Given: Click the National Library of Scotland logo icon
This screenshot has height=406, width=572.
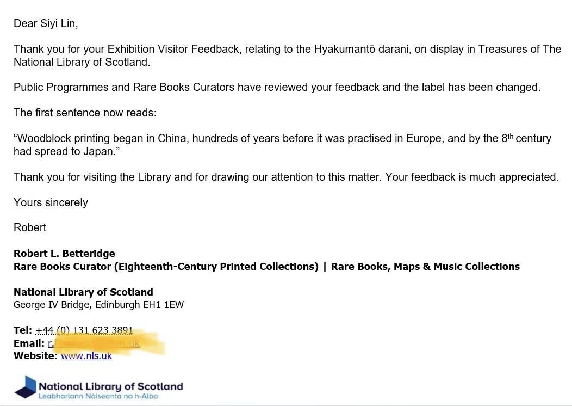Looking at the screenshot, I should 25,387.
